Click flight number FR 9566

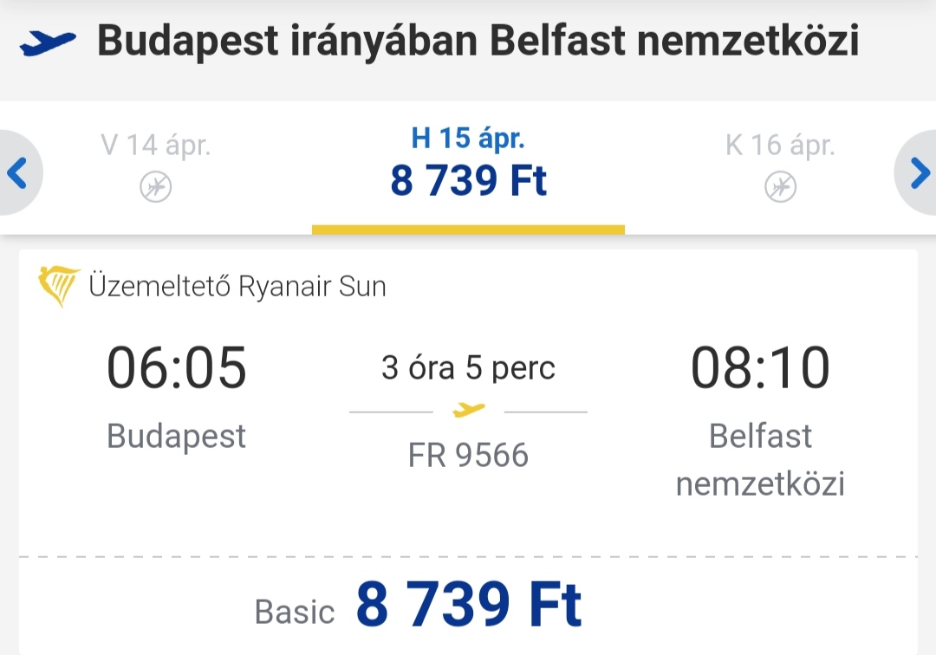point(469,455)
